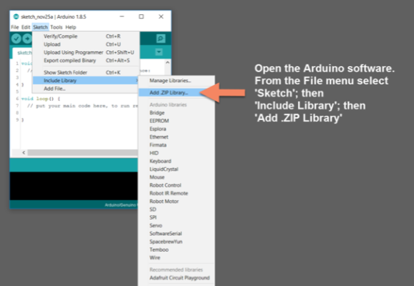Open the Edit menu
The width and height of the screenshot is (414, 286).
click(26, 27)
